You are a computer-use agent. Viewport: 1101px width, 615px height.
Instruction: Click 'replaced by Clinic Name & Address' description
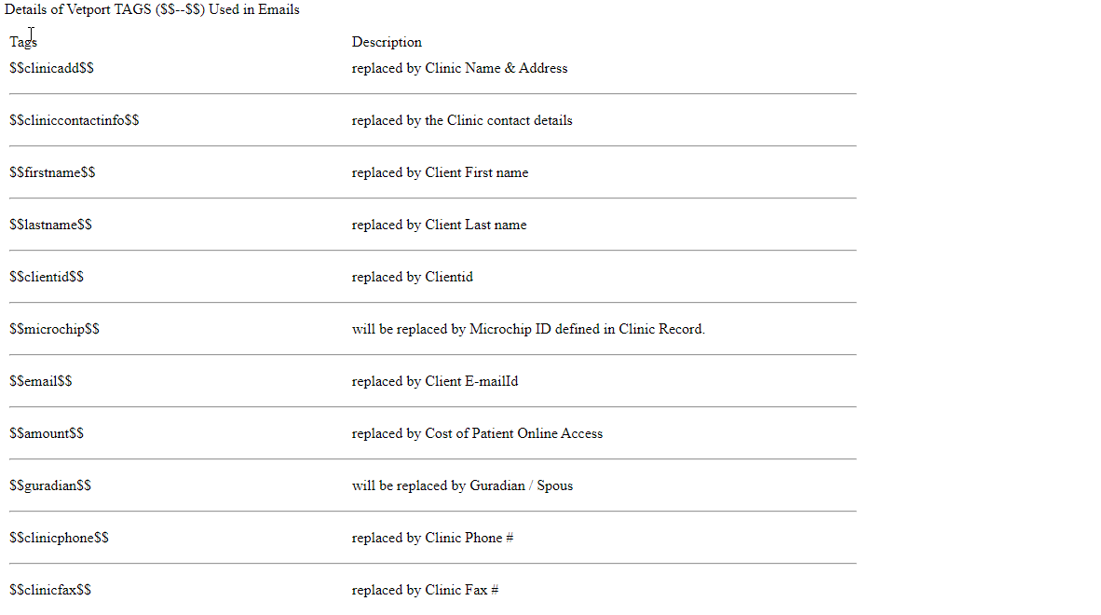click(460, 68)
